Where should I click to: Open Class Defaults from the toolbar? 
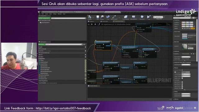[133, 17]
